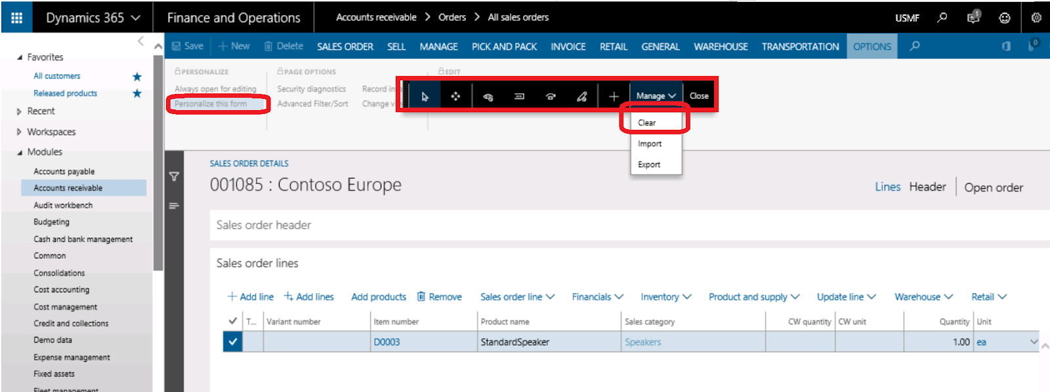This screenshot has width=1050, height=392.
Task: Collapse the Modules tree node
Action: (x=19, y=152)
